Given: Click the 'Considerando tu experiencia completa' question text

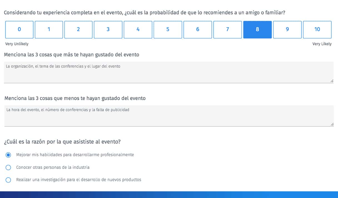Looking at the screenshot, I should point(144,13).
